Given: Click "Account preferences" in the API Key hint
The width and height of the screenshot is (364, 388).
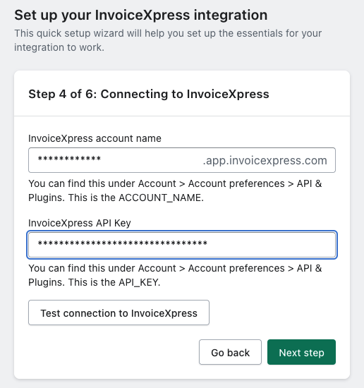Looking at the screenshot, I should pos(236,268).
